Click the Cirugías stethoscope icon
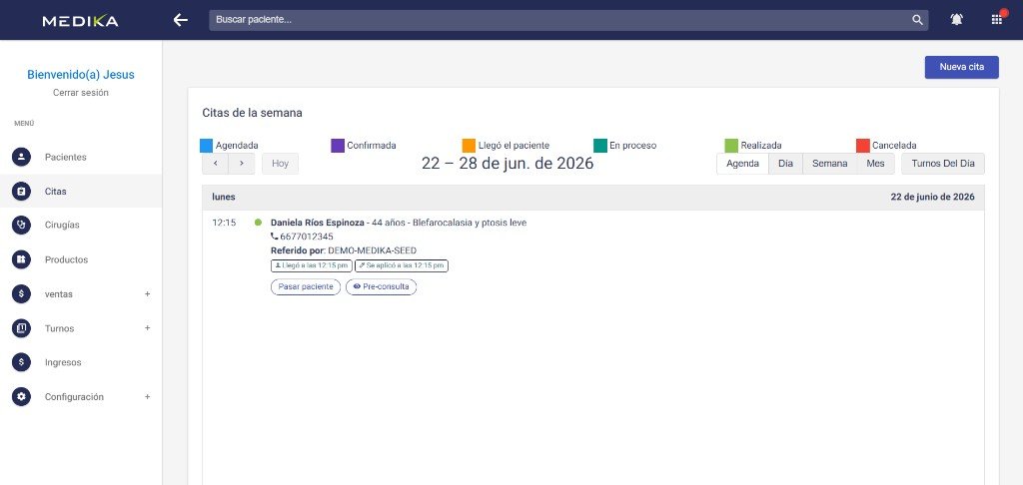The width and height of the screenshot is (1023, 485). [x=22, y=225]
